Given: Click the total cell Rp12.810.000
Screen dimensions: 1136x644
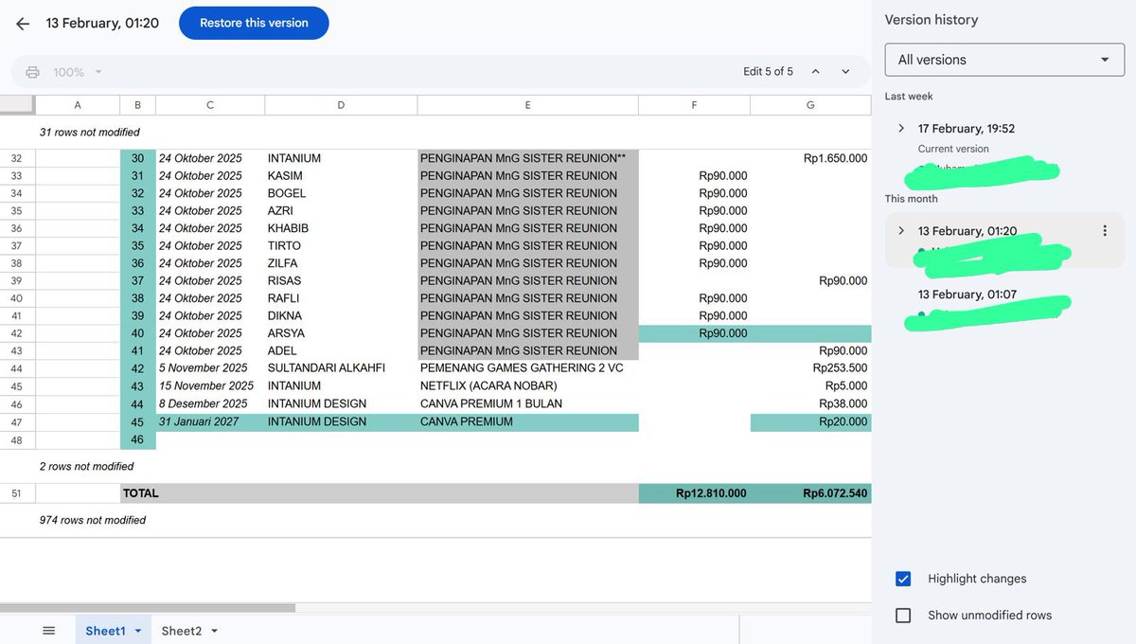Looking at the screenshot, I should [x=694, y=493].
